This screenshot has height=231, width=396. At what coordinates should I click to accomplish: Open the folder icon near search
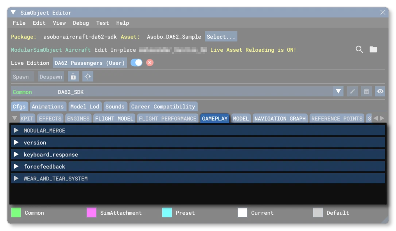pos(373,49)
